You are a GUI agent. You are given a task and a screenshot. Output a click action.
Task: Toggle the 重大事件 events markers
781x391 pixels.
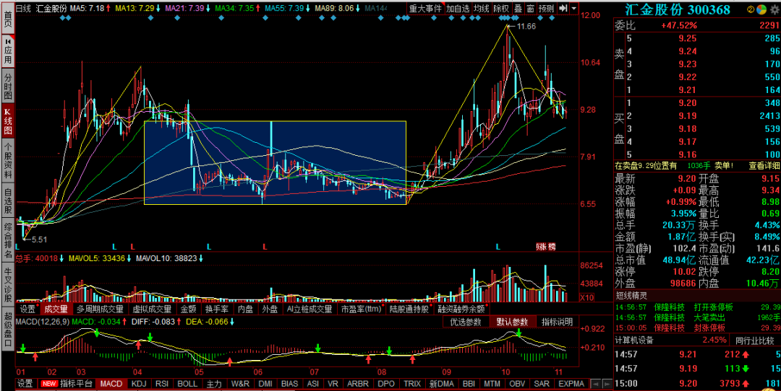tap(425, 9)
